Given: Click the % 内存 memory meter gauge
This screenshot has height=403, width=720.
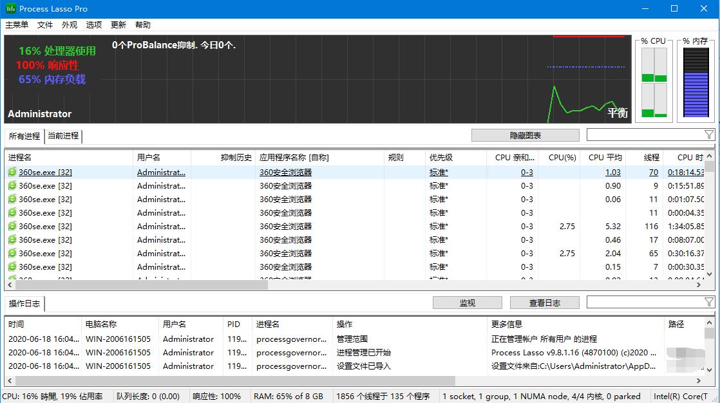Looking at the screenshot, I should click(696, 82).
